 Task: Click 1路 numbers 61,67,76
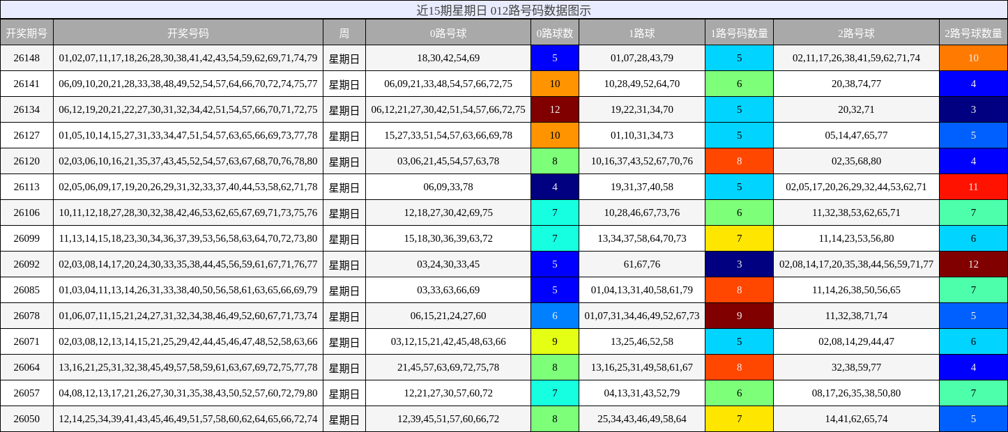(642, 264)
